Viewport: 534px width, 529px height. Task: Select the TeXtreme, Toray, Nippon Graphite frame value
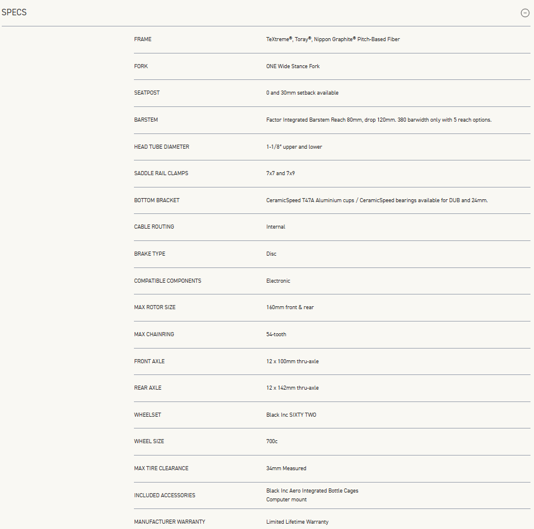(333, 39)
